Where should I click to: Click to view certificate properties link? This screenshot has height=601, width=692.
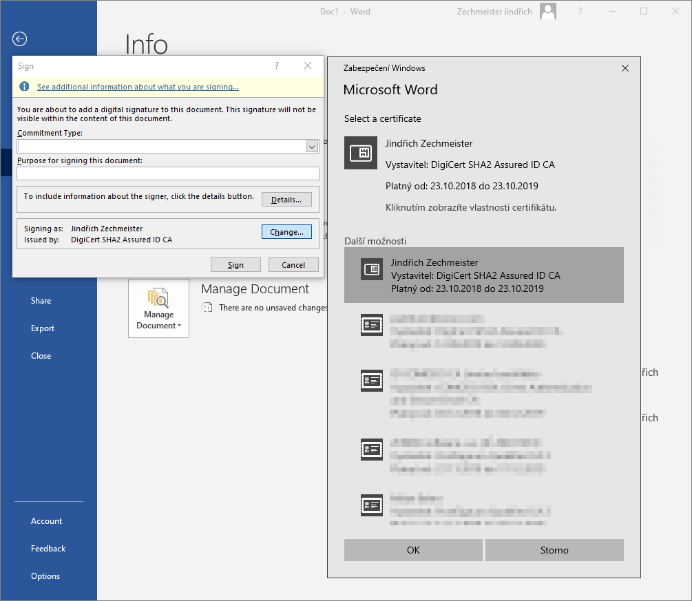tap(471, 207)
